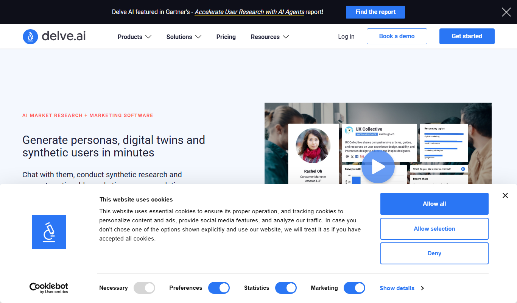Accept all cookies with Allow all
This screenshot has width=517, height=303.
pos(434,204)
